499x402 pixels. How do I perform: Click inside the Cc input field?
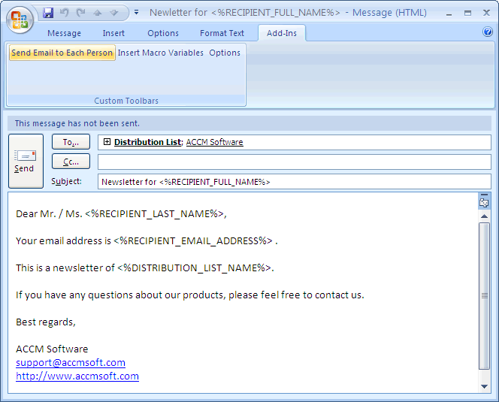(x=295, y=162)
